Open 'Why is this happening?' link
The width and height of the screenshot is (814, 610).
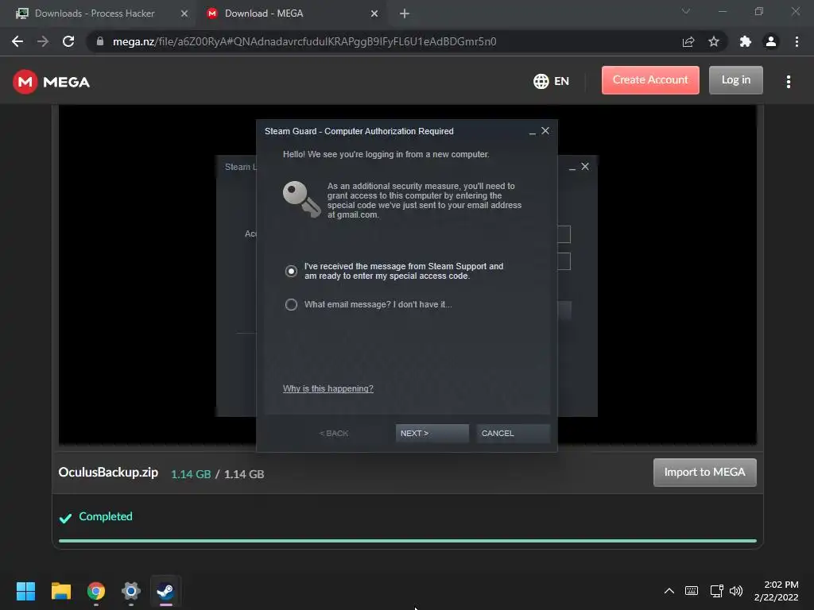tap(328, 388)
